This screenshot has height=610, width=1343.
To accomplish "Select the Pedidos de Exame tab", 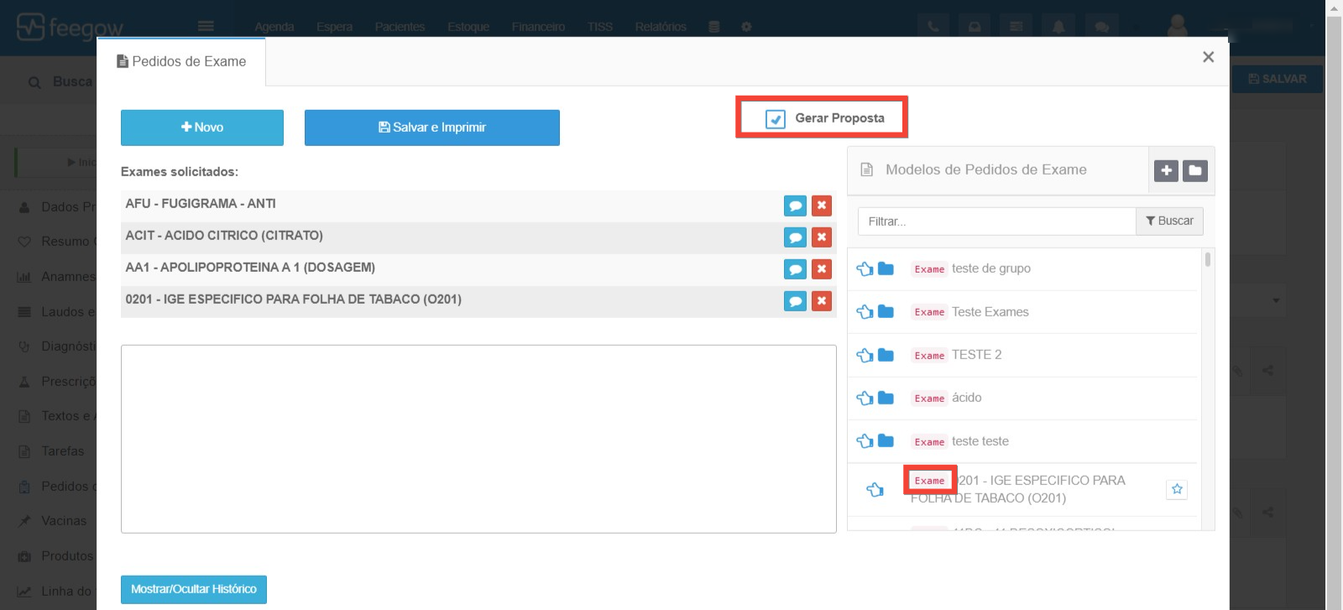I will (x=181, y=61).
